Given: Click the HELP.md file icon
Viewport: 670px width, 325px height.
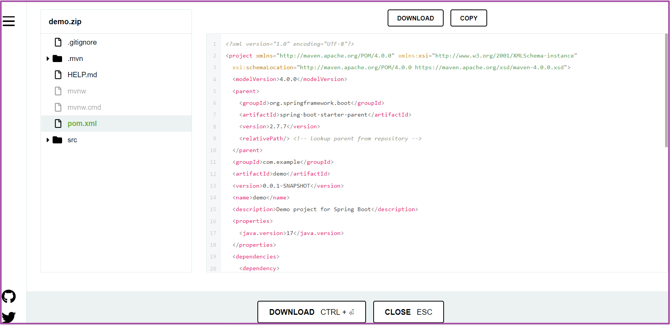Looking at the screenshot, I should coord(58,75).
